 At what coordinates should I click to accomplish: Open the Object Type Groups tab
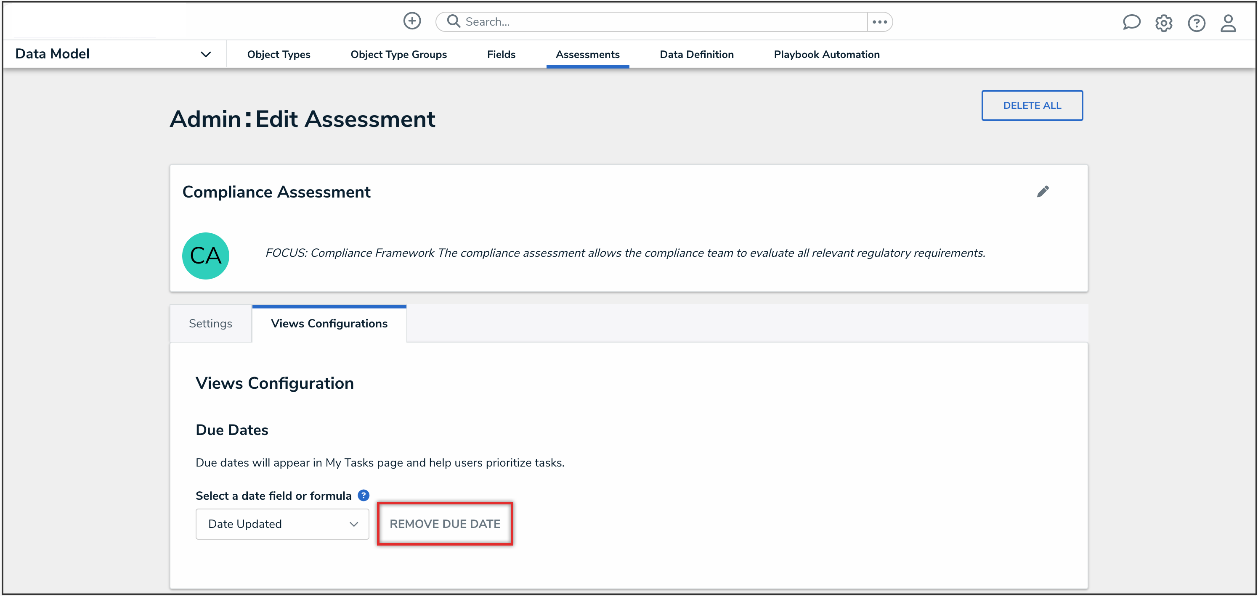[398, 55]
